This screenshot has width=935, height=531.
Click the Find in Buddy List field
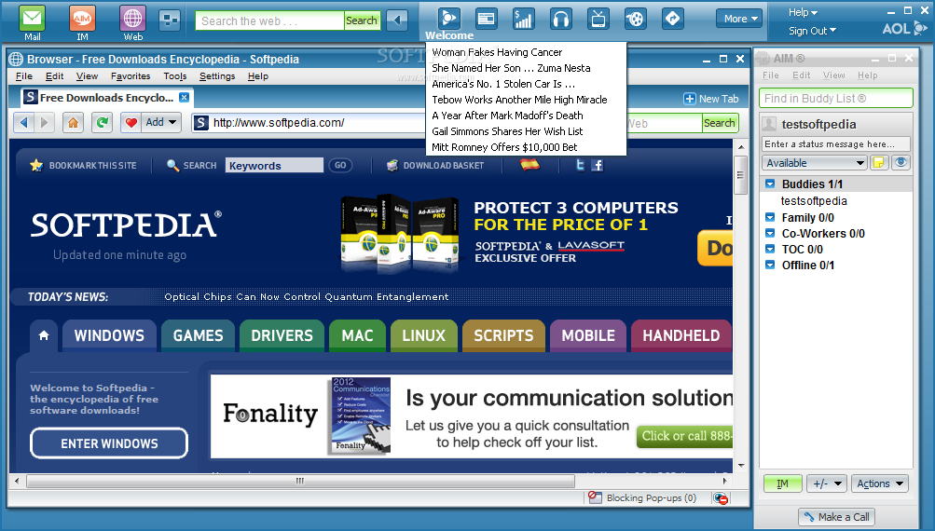tap(835, 99)
